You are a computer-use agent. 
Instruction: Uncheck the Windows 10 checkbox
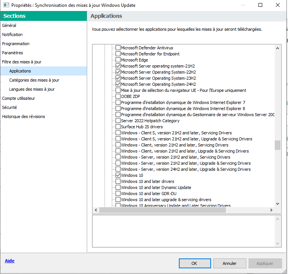(x=118, y=175)
